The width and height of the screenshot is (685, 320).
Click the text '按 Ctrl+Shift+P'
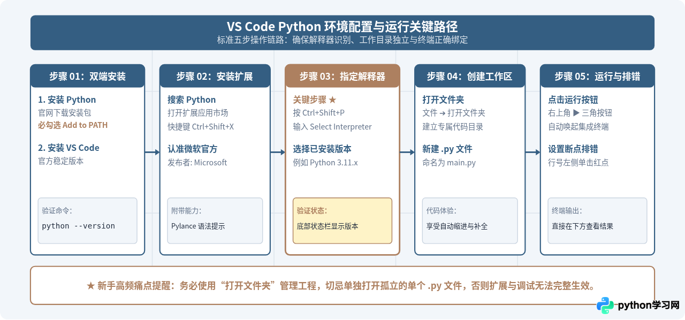pos(319,113)
